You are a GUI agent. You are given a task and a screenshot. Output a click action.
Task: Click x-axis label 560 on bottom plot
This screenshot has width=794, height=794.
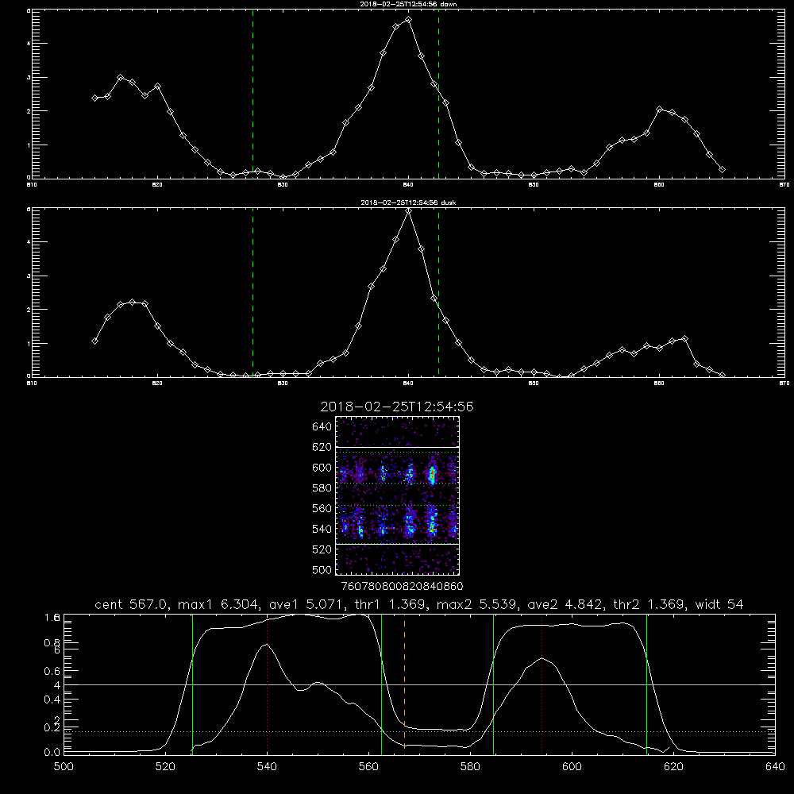coord(368,767)
